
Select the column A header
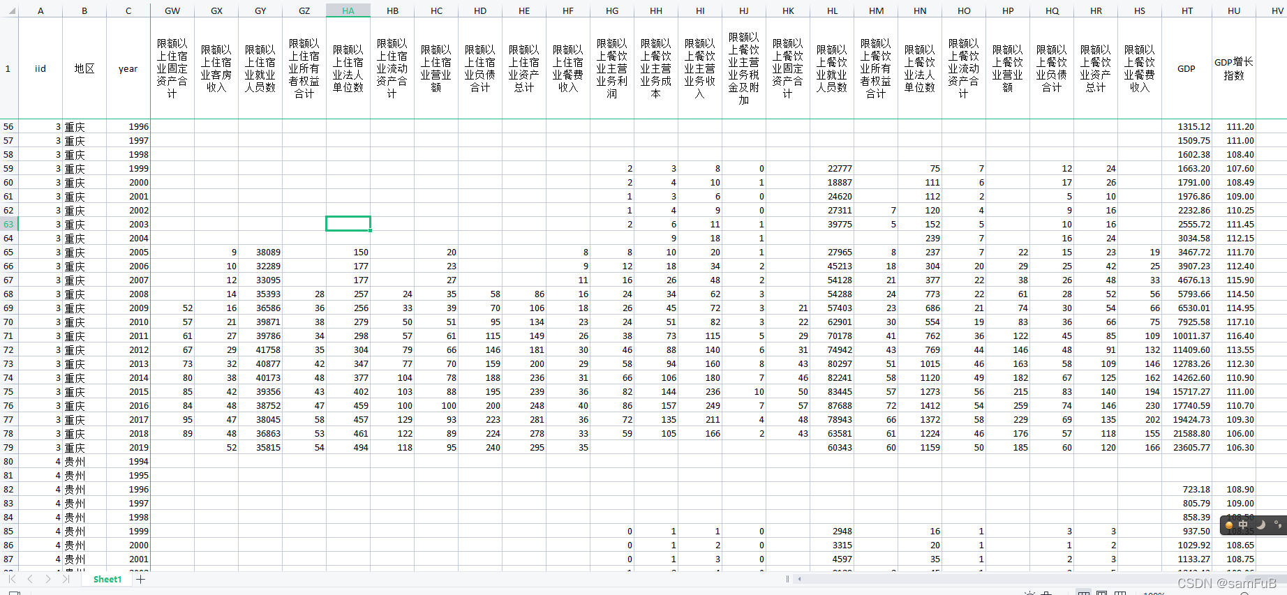tap(40, 11)
